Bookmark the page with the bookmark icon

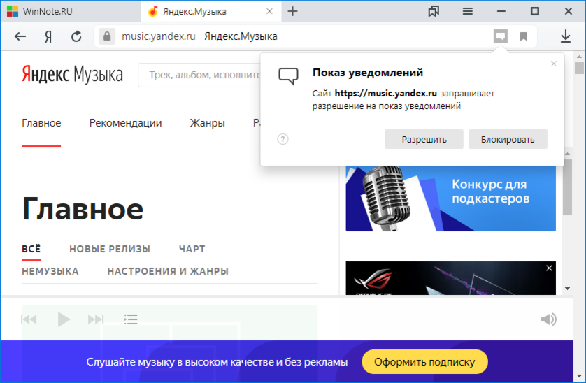point(524,36)
